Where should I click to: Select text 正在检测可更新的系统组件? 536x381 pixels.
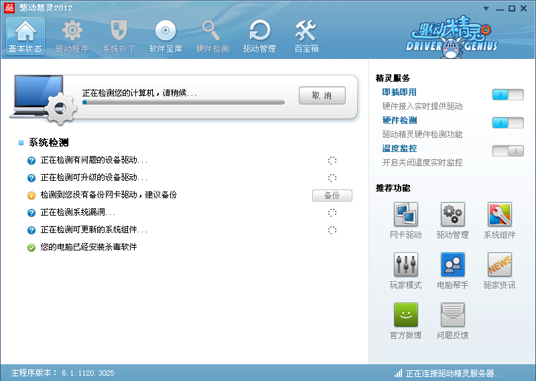coord(94,230)
